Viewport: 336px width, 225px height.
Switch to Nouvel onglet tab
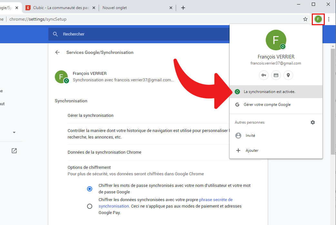click(x=137, y=8)
